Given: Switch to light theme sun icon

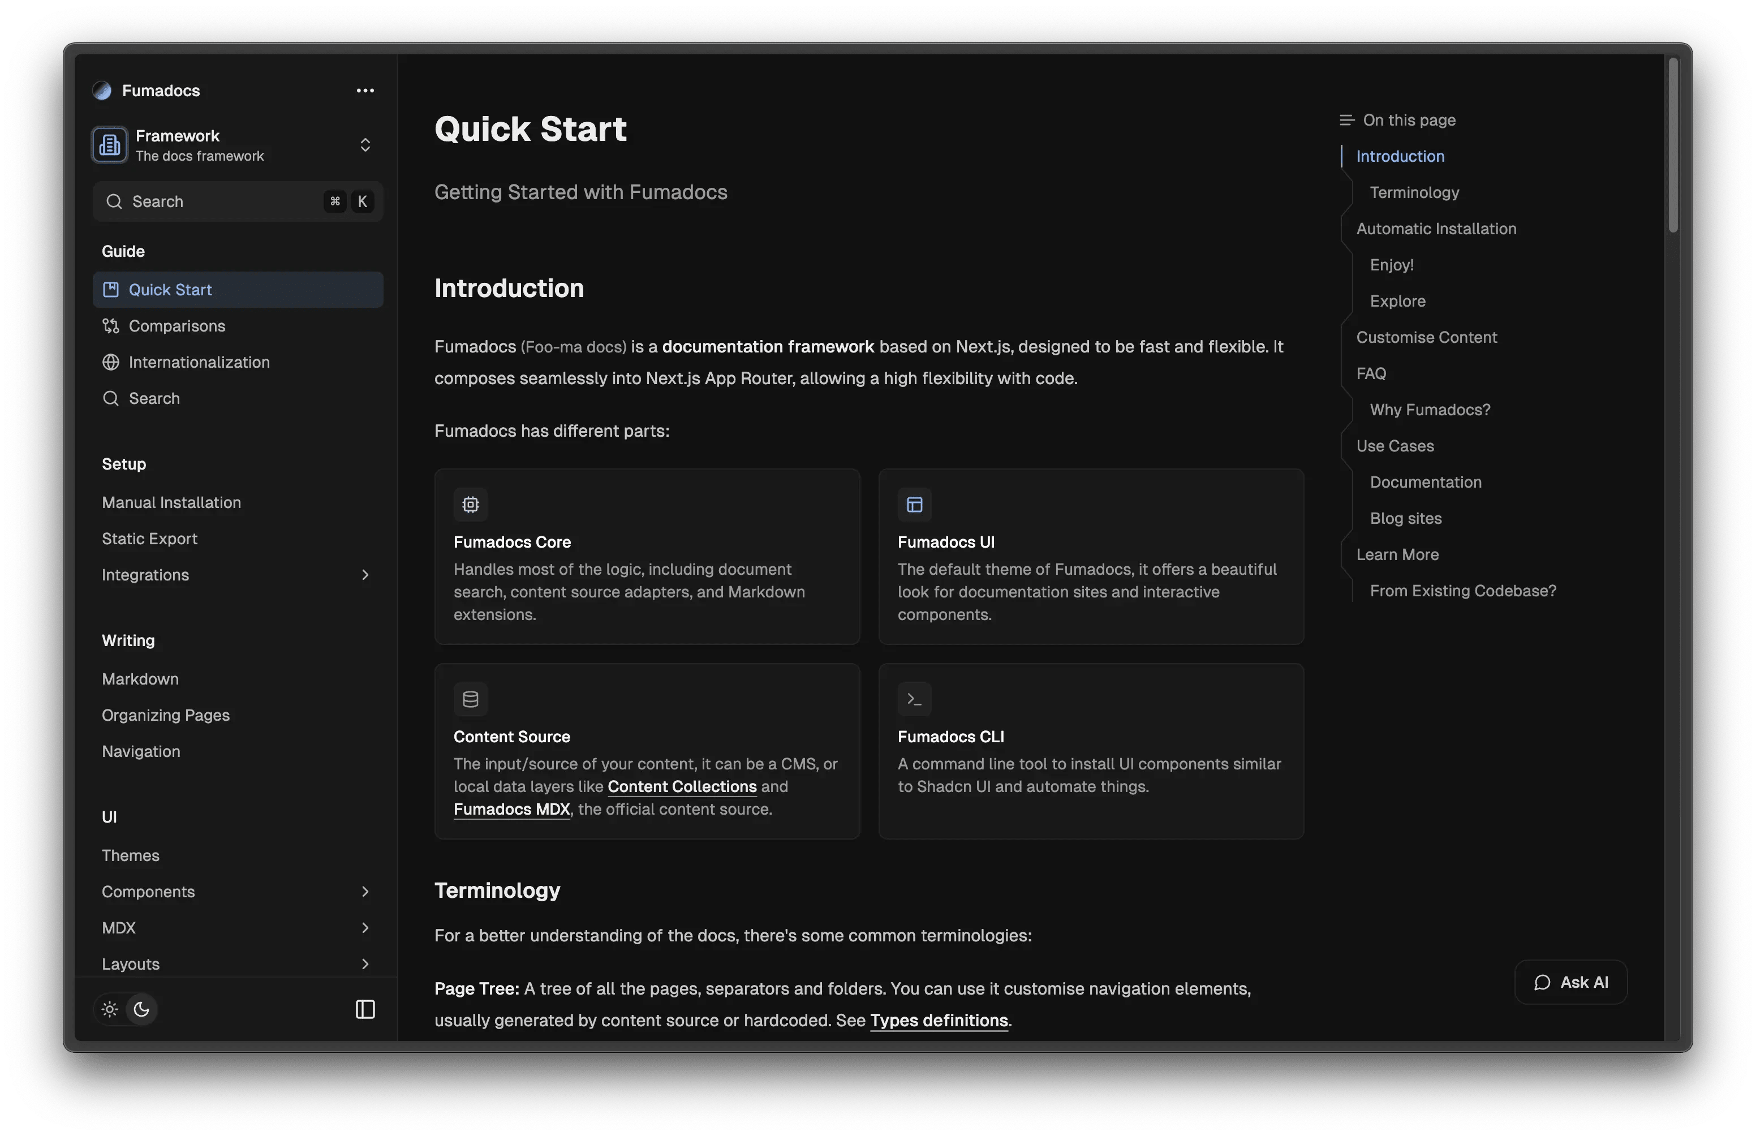Looking at the screenshot, I should coord(110,1009).
